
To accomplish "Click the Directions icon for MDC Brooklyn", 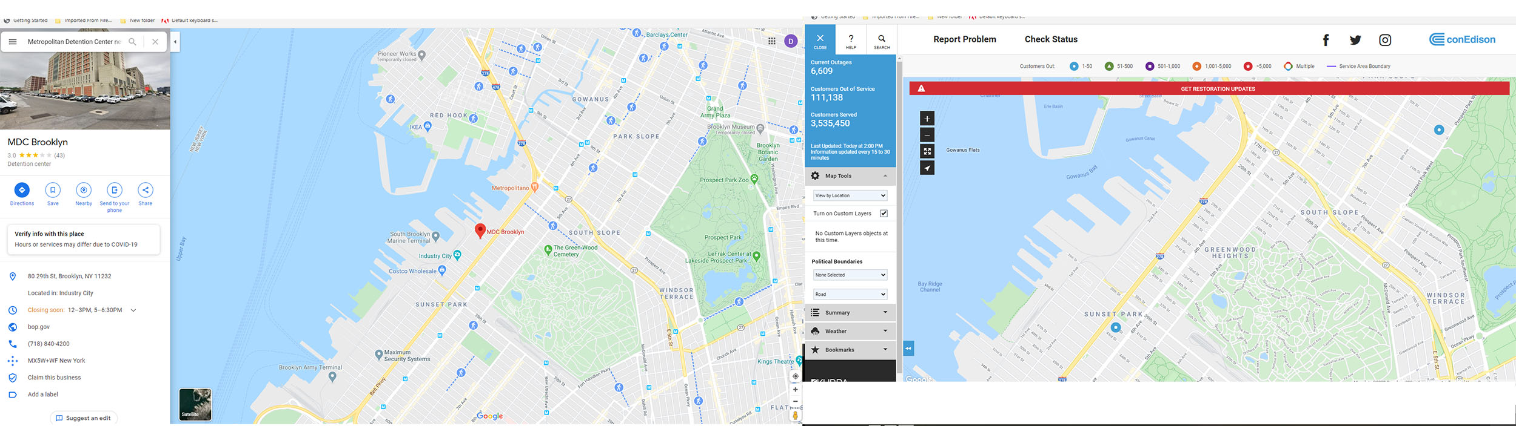I will (x=22, y=190).
